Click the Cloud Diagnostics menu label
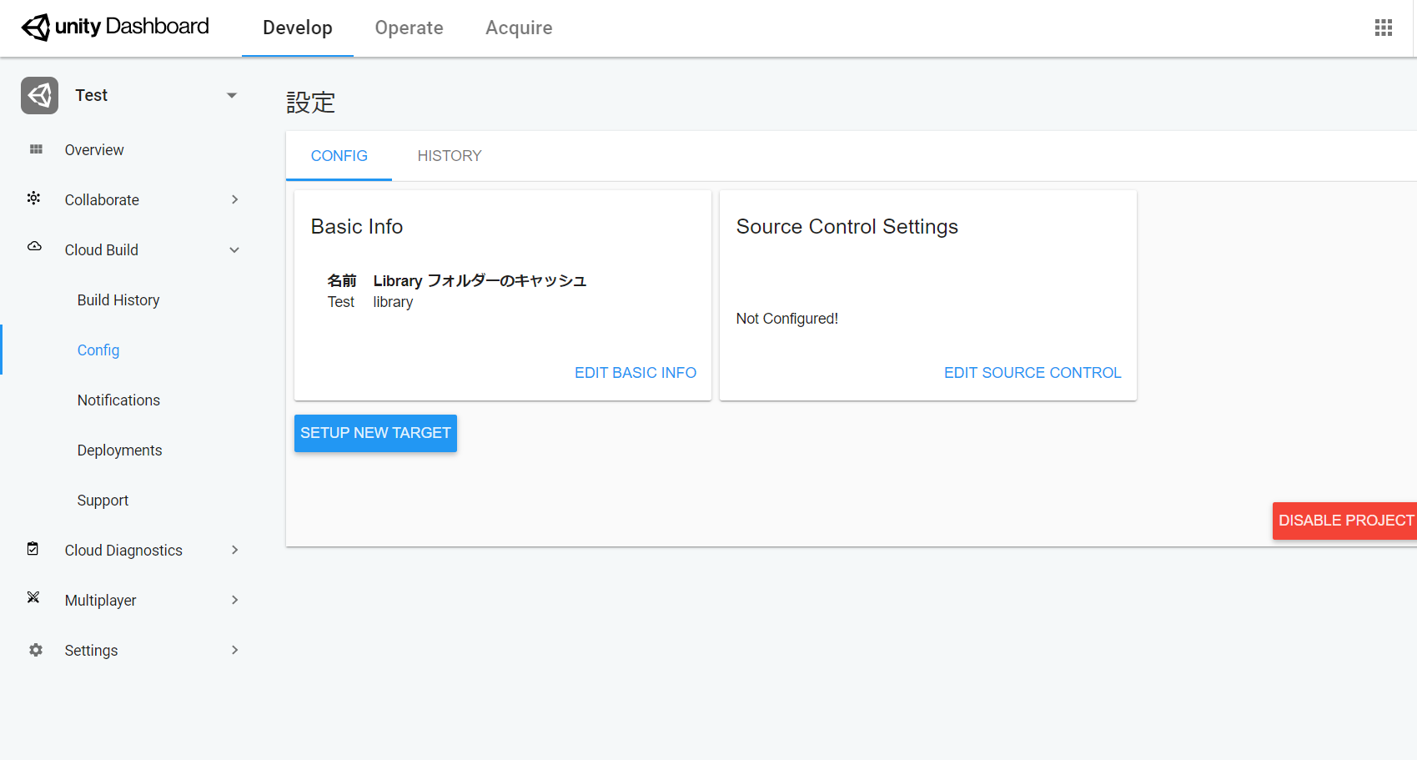The image size is (1417, 760). click(x=123, y=551)
